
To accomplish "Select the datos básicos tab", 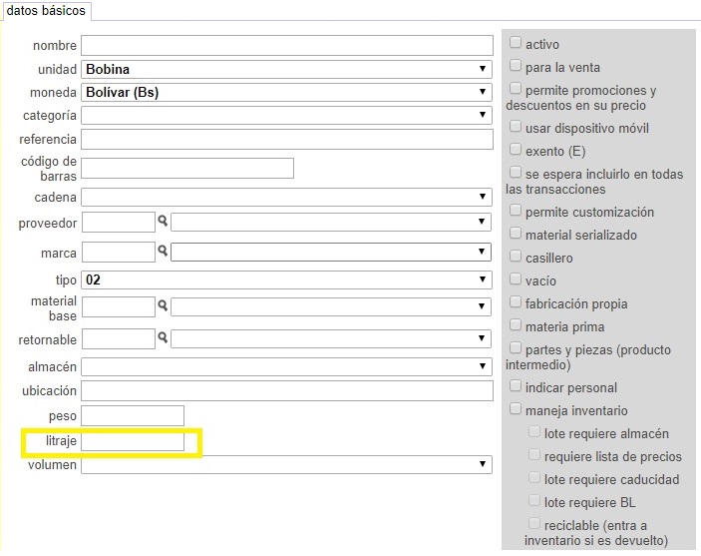I will point(46,11).
